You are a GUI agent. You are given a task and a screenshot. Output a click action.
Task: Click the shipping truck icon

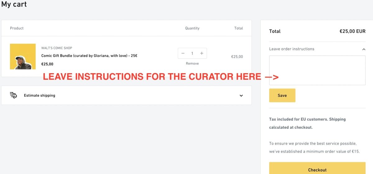click(13, 95)
